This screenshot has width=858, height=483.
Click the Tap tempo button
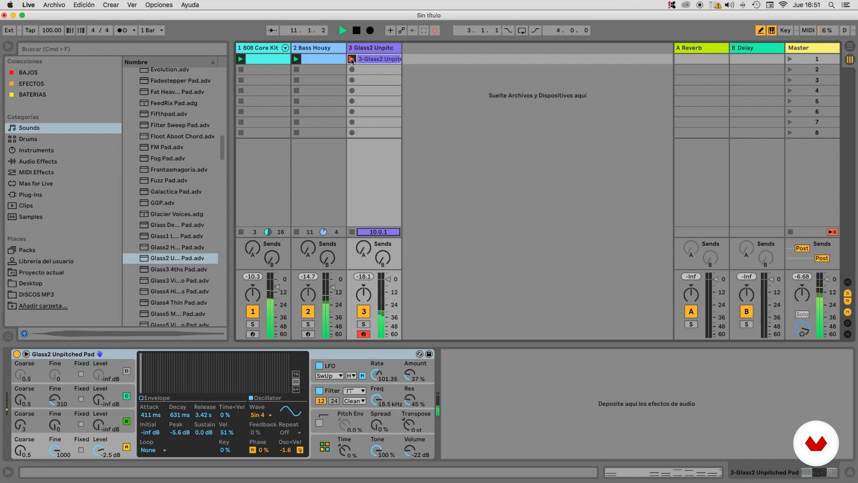[30, 30]
